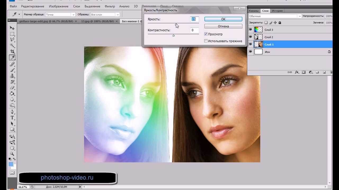Toggle lock all icon
Viewport: 339px width, 190px height.
pyautogui.click(x=280, y=23)
